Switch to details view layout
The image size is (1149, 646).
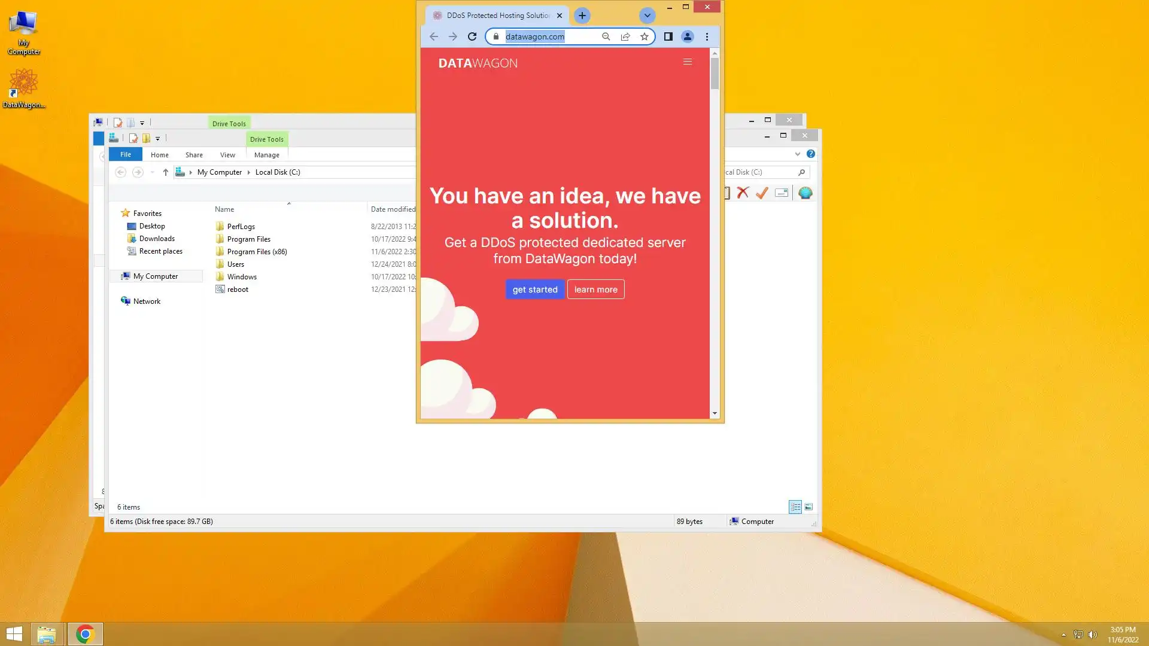(x=795, y=507)
